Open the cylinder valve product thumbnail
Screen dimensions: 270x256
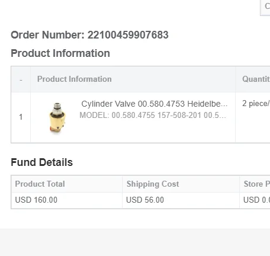57,117
